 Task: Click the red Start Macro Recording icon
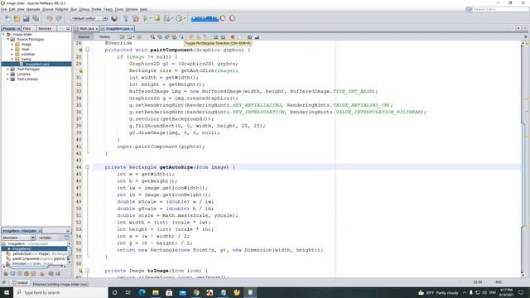click(x=233, y=36)
